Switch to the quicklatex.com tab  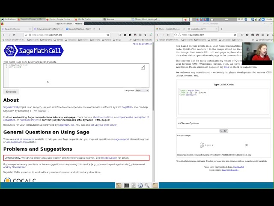[x=203, y=29]
